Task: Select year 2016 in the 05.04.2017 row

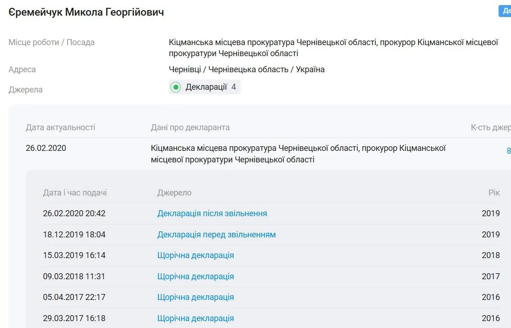Action: point(491,297)
